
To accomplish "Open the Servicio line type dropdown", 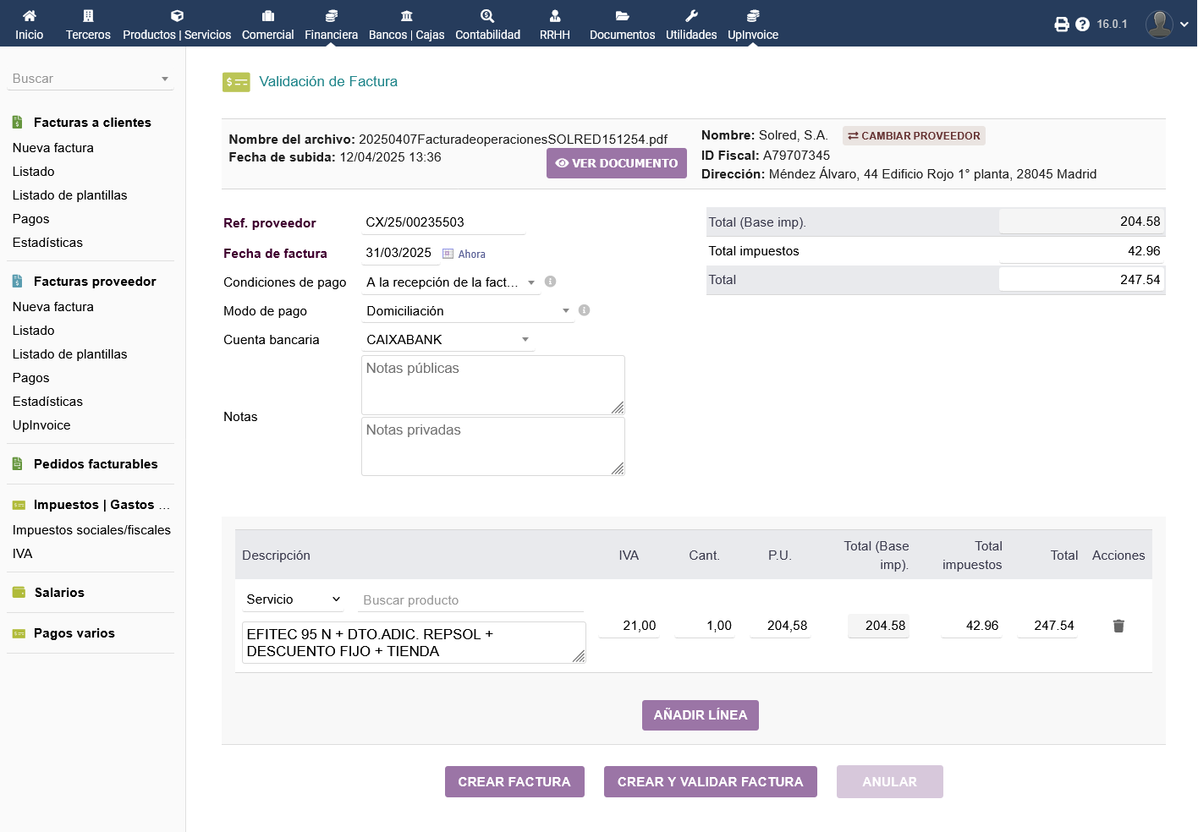I will click(x=293, y=599).
